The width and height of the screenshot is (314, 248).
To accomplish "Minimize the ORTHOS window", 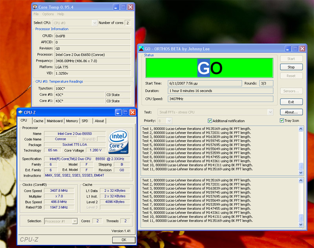I will [288, 48].
